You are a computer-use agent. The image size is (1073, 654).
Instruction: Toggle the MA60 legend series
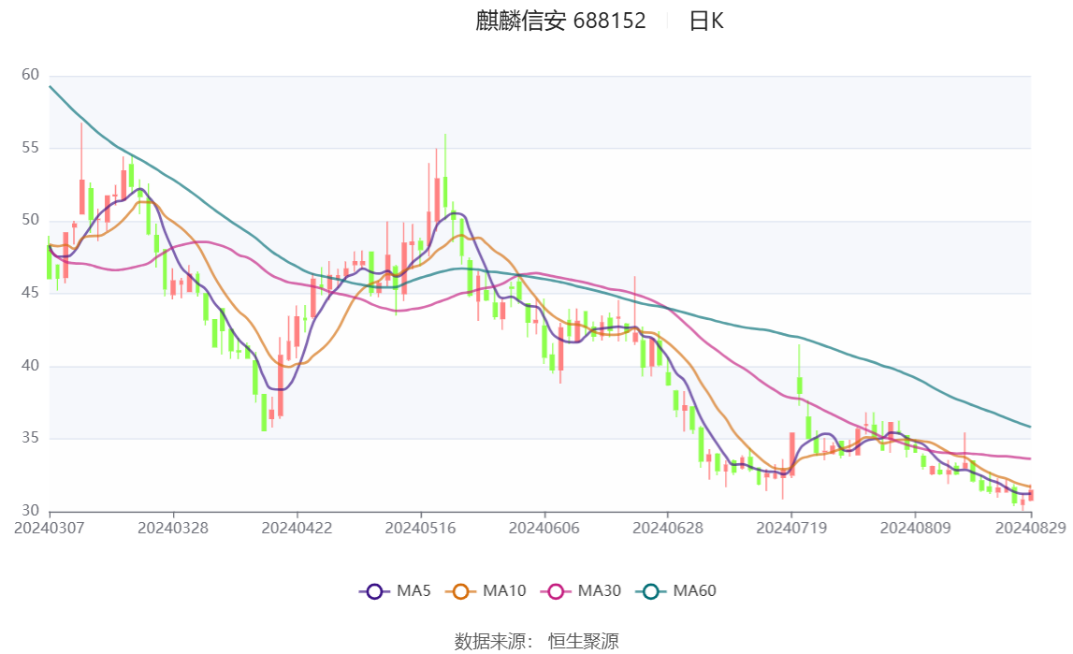[x=676, y=591]
